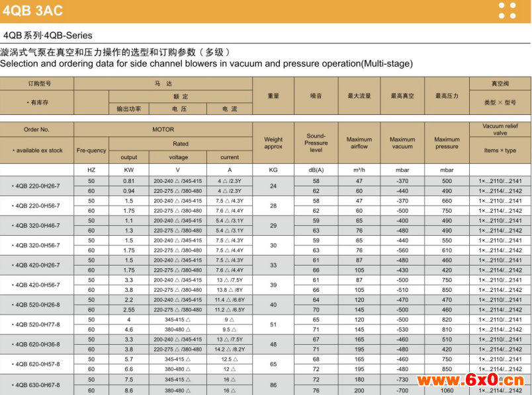Screen dimensions: 532x395
Task: Click output value "2.55"
Action: tap(129, 310)
